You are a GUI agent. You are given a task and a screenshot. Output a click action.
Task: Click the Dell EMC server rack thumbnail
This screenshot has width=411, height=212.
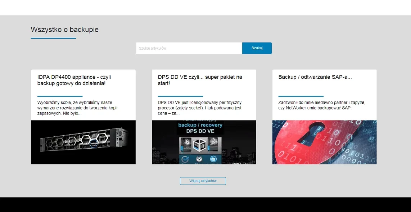[83, 142]
